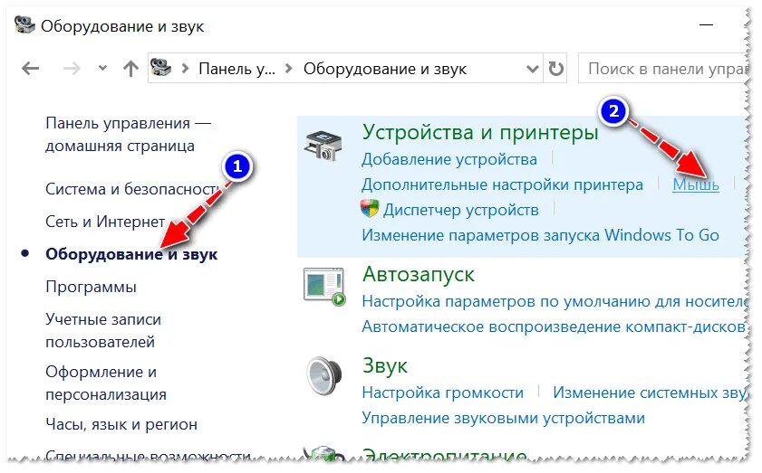Click the Control Panel icon in address bar

click(x=161, y=68)
